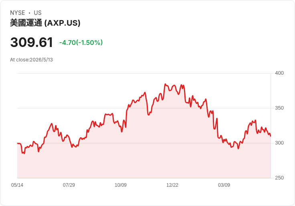This screenshot has width=295, height=206.
Task: Click the 300 price axis label
Action: point(279,143)
